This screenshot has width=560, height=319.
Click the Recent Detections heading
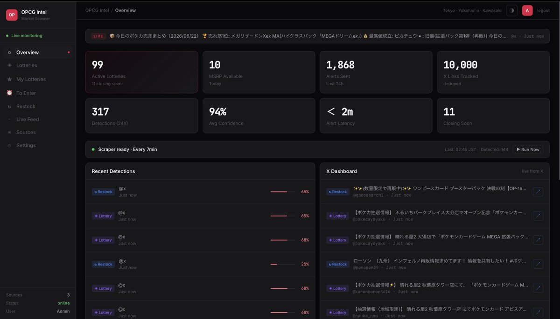[x=113, y=171]
